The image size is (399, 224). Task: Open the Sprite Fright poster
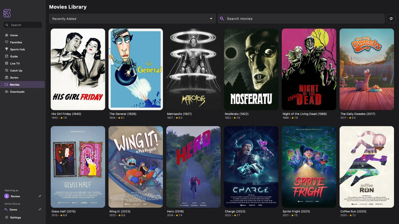pos(309,167)
